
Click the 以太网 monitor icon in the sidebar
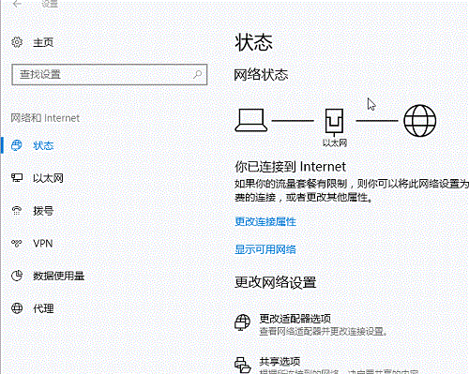[17, 178]
